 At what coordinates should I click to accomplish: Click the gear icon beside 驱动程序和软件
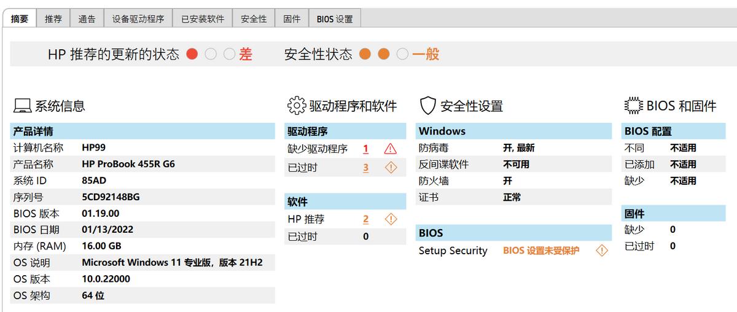point(296,106)
